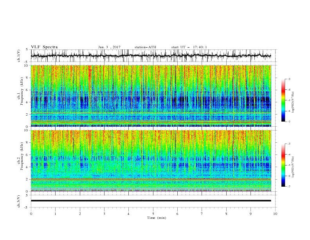Click the "ch.3(V)" axis label

[x=18, y=201]
